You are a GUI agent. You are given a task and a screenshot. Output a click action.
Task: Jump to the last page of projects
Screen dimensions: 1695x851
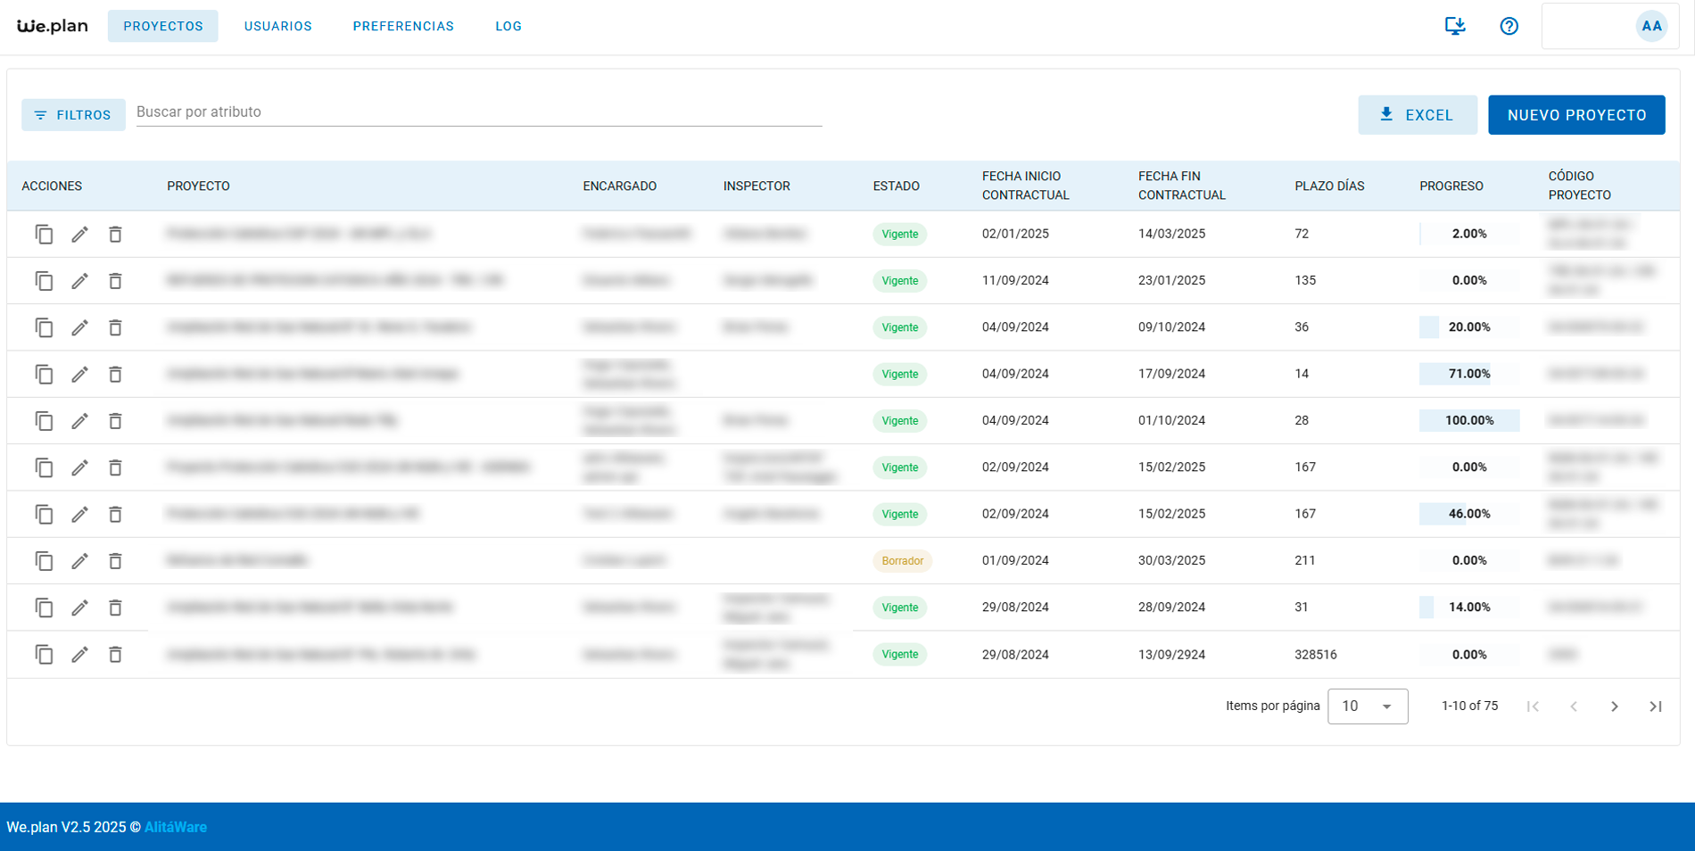click(1656, 706)
